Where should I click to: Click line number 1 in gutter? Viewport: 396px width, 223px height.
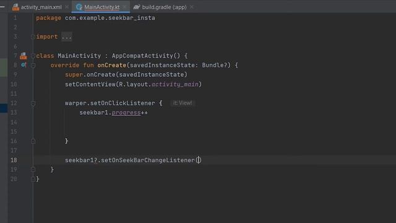[x=15, y=18]
